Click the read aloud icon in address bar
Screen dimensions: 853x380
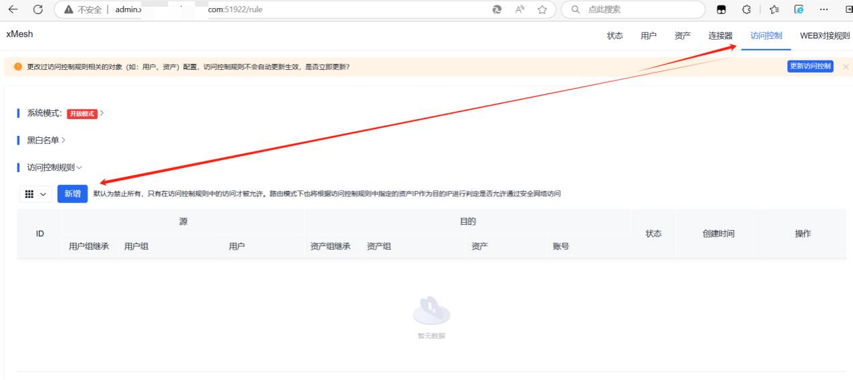pos(519,9)
